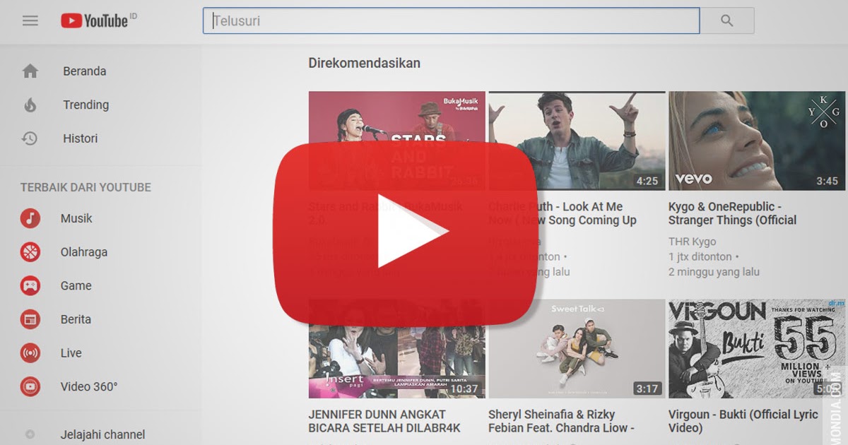Screen dimensions: 848x445
Task: Click the Histori clock icon
Action: (x=30, y=138)
